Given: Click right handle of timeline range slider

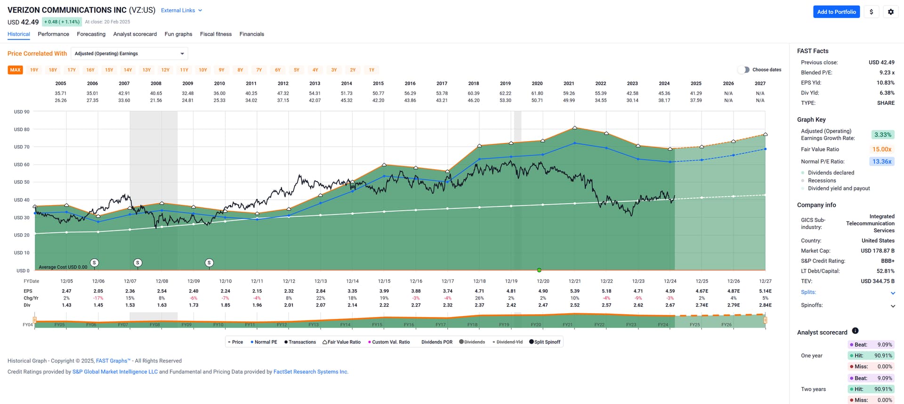Looking at the screenshot, I should 765,320.
